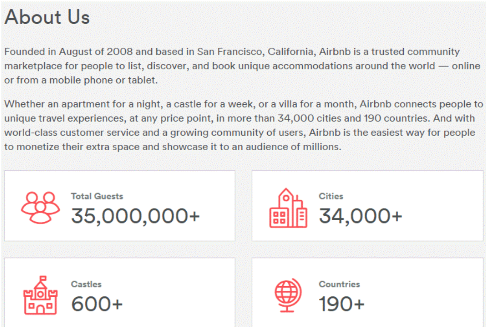Viewport: 486px width, 327px height.
Task: Click the 34,000+ cities figure
Action: [x=361, y=216]
